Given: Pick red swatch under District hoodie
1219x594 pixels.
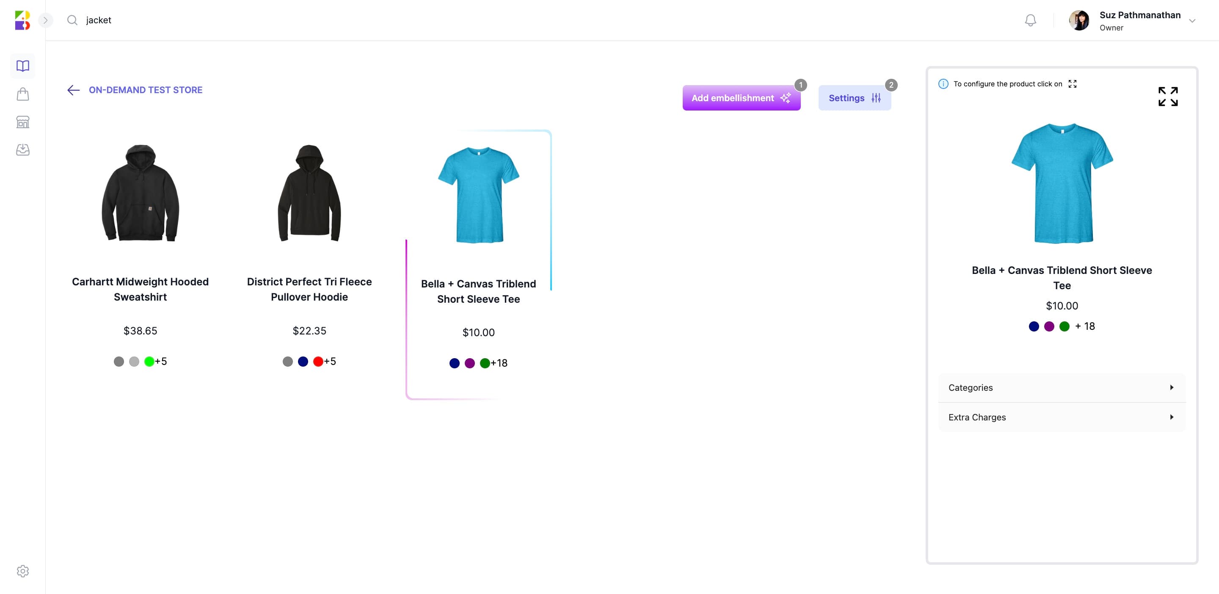Looking at the screenshot, I should point(318,362).
